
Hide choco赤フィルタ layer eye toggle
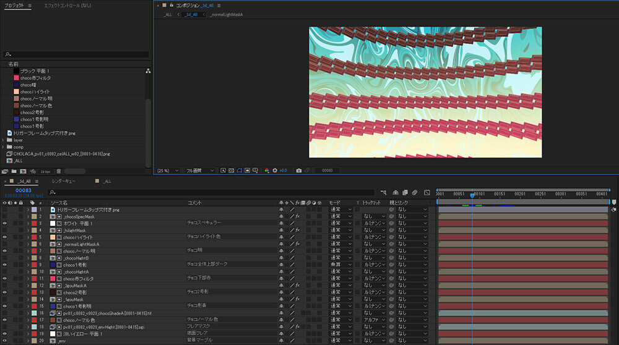(4, 278)
